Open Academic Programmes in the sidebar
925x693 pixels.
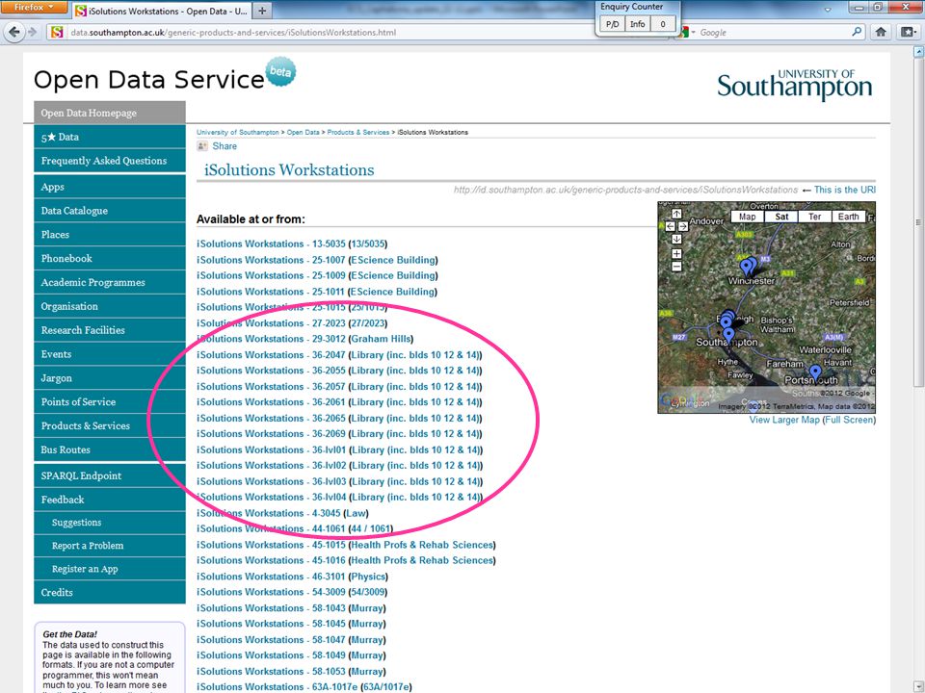pos(110,282)
